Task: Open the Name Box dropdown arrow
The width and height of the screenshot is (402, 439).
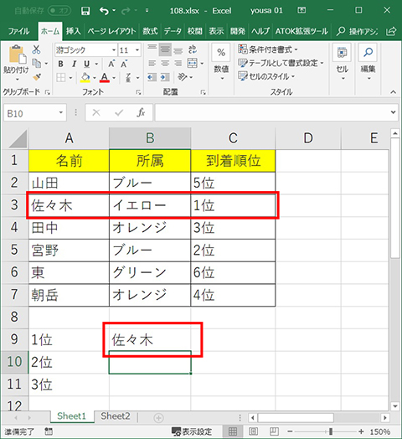Action: (61, 112)
